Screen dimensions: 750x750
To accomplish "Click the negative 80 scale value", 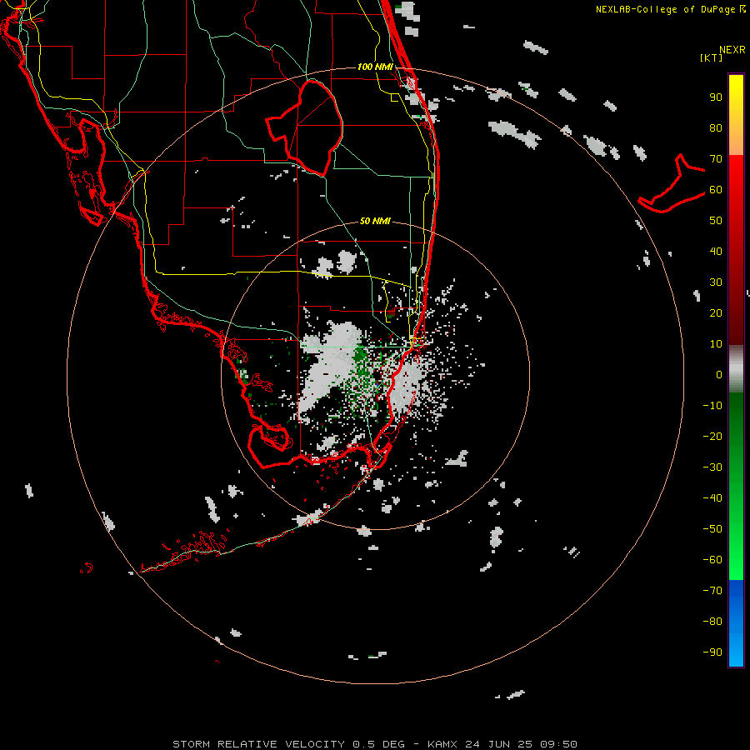I will click(712, 622).
